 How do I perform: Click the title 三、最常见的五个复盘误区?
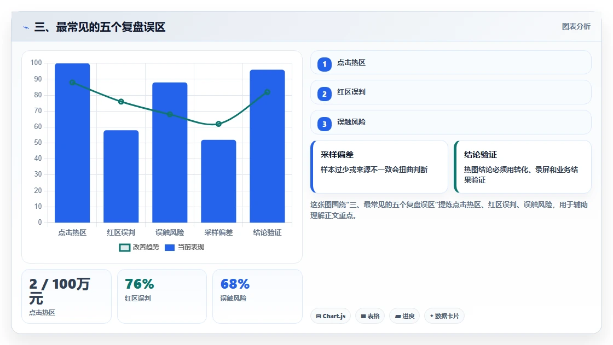[100, 27]
